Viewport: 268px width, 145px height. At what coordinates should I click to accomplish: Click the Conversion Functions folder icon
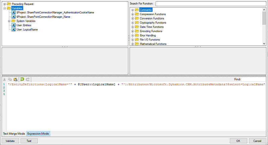click(137, 18)
